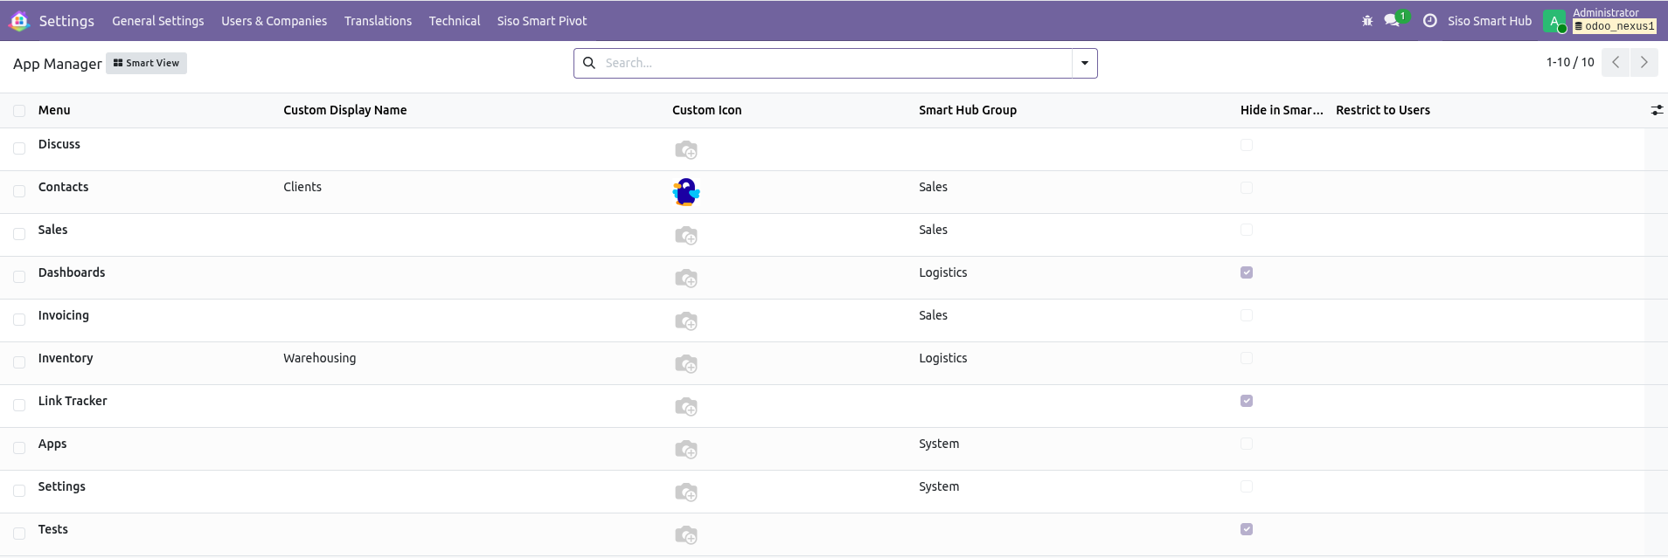
Task: Open Technical menu
Action: [x=455, y=21]
